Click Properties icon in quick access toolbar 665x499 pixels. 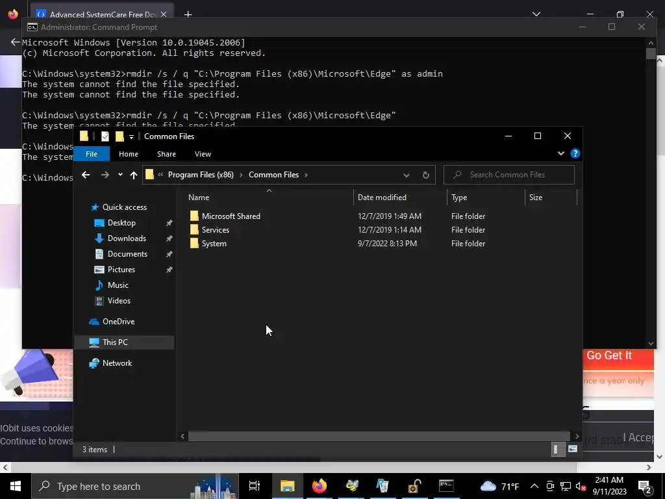[x=105, y=136]
